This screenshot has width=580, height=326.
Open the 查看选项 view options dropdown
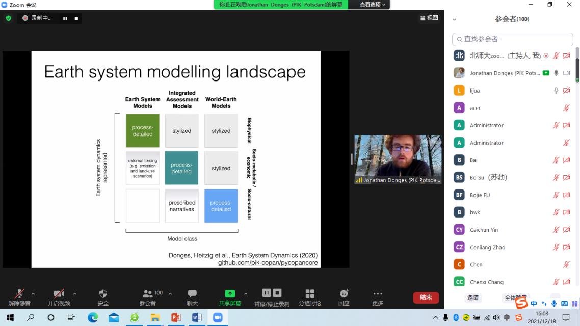click(x=373, y=5)
